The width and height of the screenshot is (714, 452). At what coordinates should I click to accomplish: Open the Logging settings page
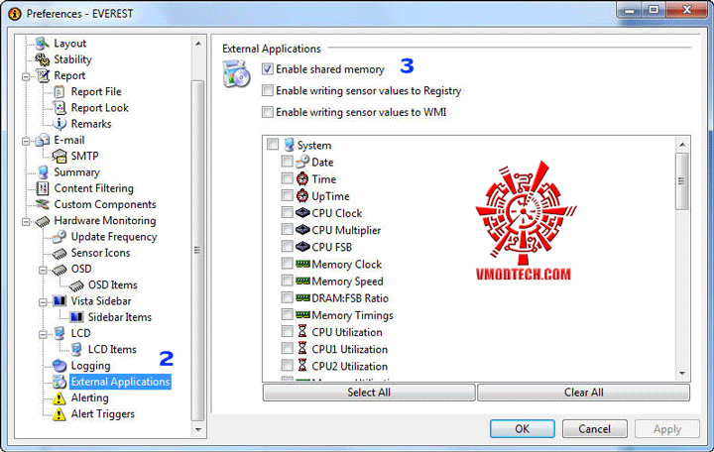click(x=90, y=366)
